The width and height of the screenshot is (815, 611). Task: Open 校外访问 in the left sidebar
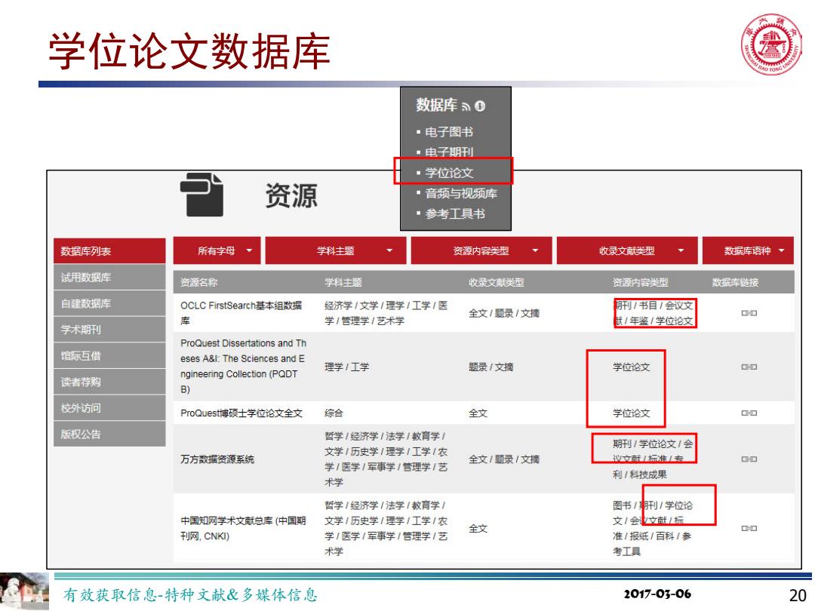109,408
